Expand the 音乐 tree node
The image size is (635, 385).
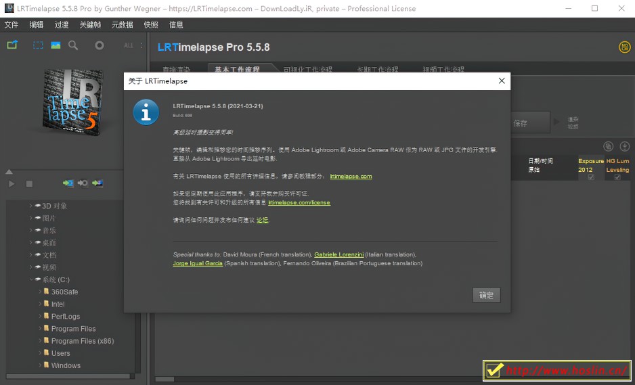tap(30, 230)
